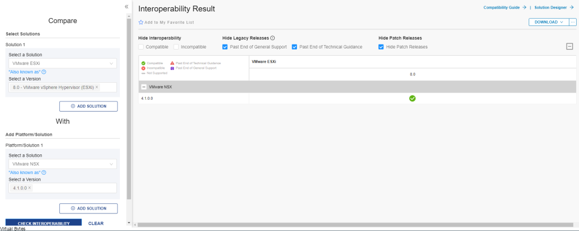Screen dimensions: 579x231
Task: Collapse the left Compare panel with the double chevron
Action: tap(127, 7)
